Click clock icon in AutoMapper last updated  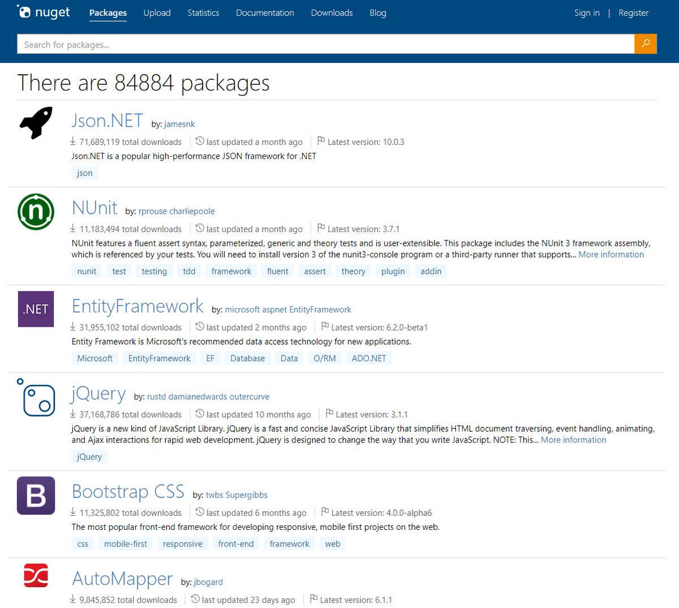(x=195, y=599)
